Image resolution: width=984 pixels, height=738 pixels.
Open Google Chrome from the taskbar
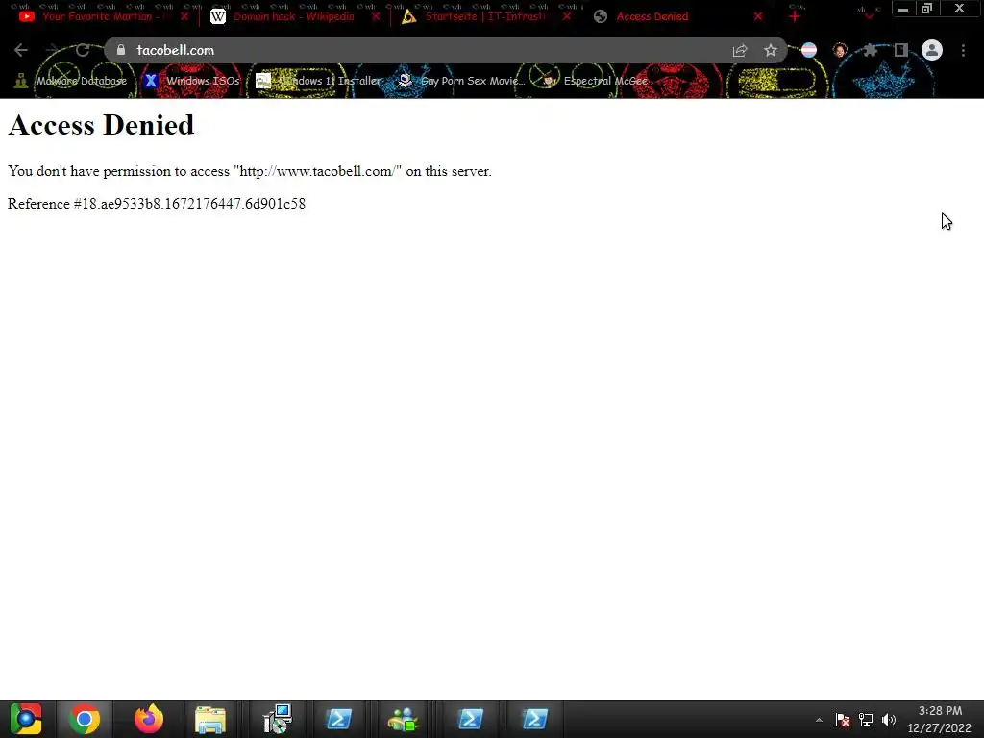pos(85,719)
